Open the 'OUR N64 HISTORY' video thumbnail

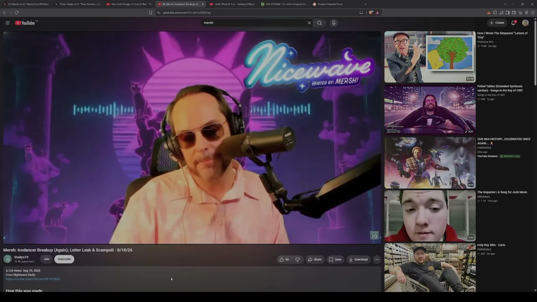point(430,162)
